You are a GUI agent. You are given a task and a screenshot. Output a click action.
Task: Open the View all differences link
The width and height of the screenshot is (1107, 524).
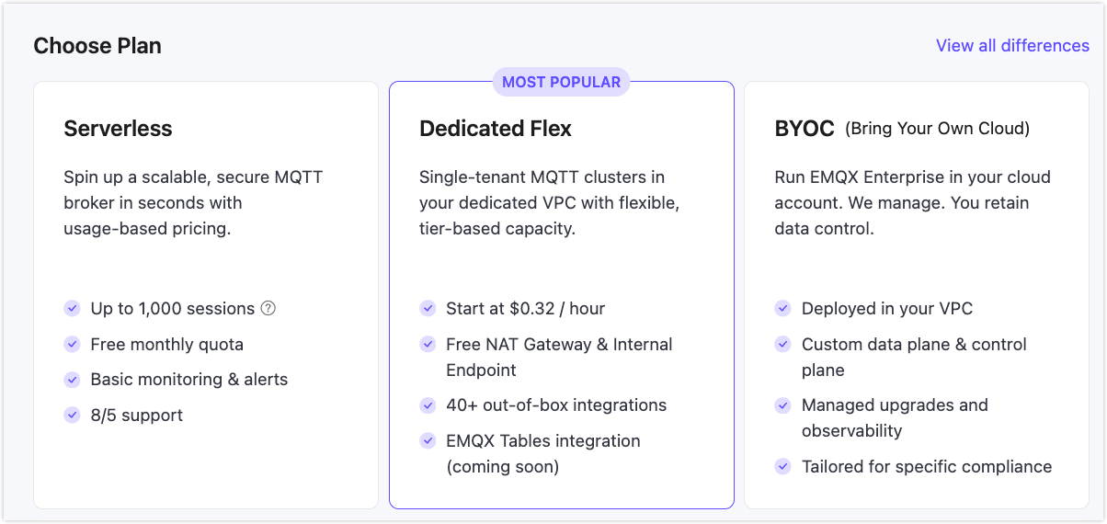(x=1012, y=45)
